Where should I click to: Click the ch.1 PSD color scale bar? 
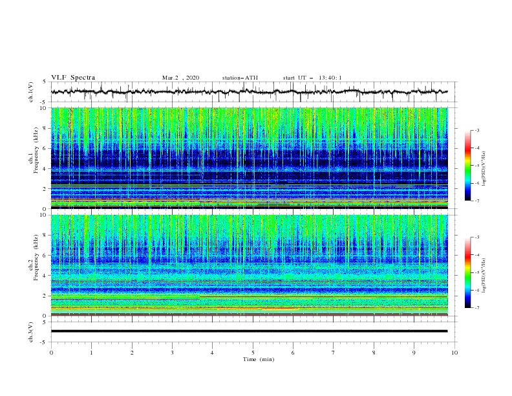click(x=467, y=166)
